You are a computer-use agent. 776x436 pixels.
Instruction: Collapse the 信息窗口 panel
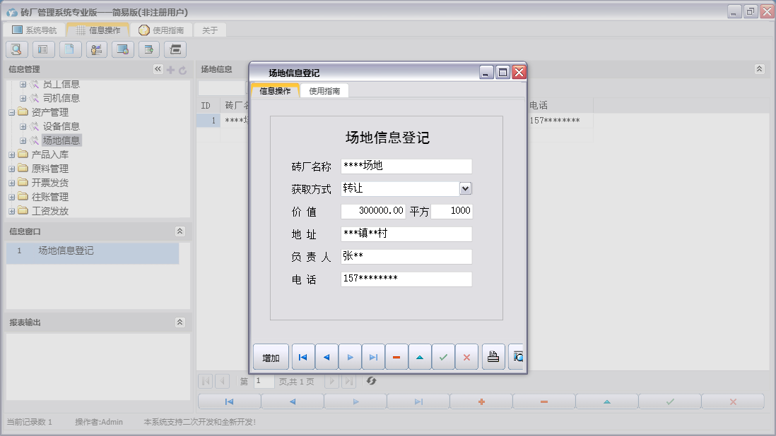point(180,231)
